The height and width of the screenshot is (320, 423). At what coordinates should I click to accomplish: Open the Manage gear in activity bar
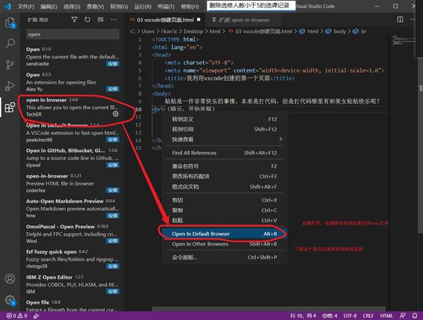click(x=10, y=300)
